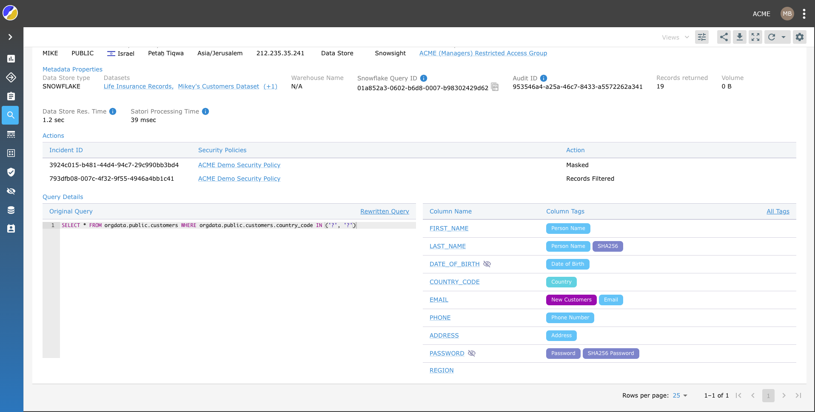
Task: Expand the view to fullscreen
Action: 756,37
